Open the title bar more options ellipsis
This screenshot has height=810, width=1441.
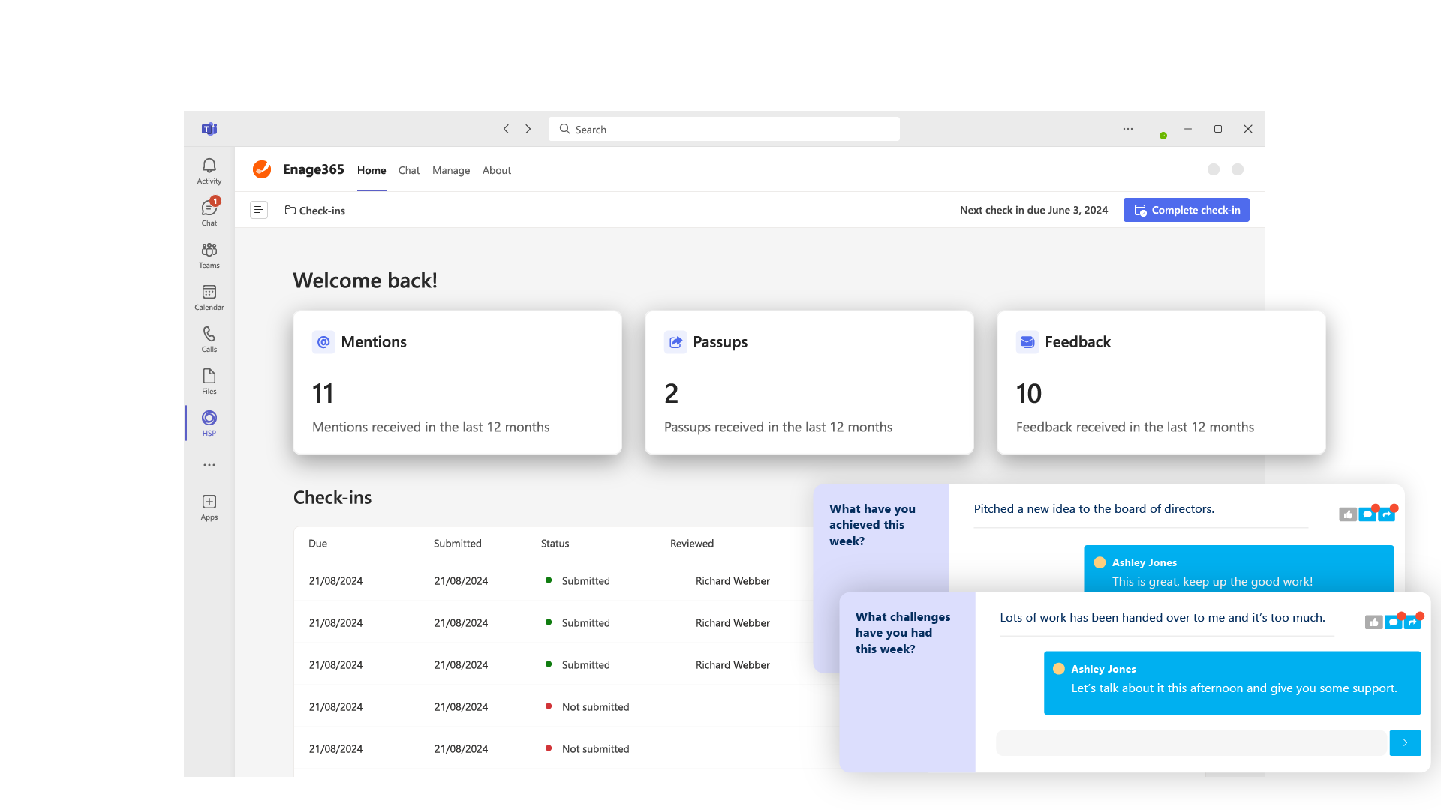coord(1127,129)
